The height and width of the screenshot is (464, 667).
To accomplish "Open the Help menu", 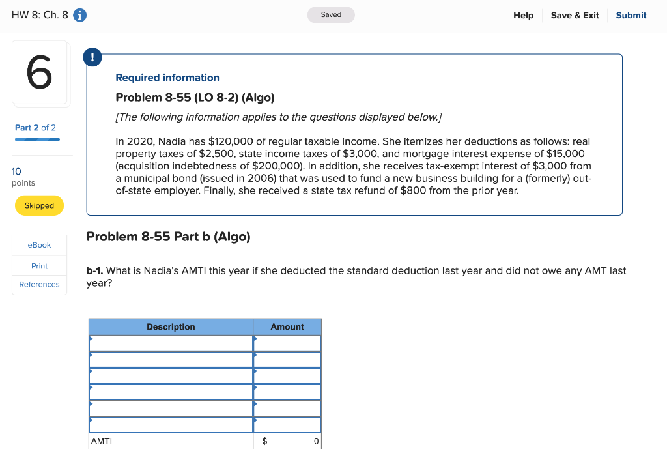I will click(523, 14).
